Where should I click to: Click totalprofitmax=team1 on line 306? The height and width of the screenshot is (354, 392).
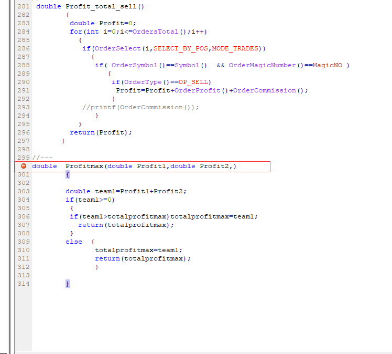(x=214, y=216)
